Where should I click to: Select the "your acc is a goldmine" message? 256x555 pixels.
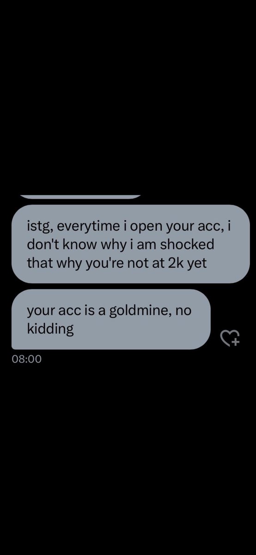coord(111,320)
